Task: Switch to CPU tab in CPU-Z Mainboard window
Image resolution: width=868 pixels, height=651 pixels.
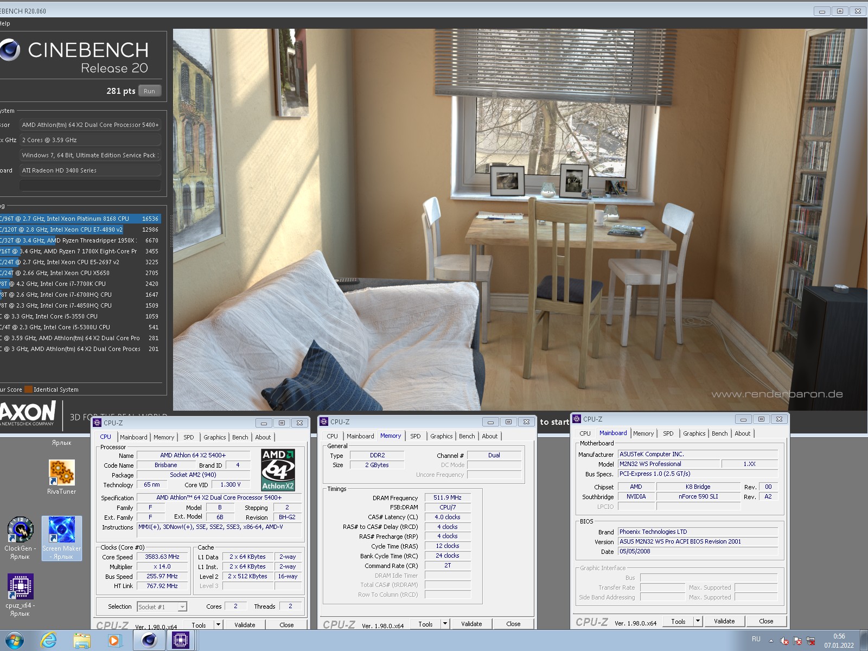Action: (585, 433)
